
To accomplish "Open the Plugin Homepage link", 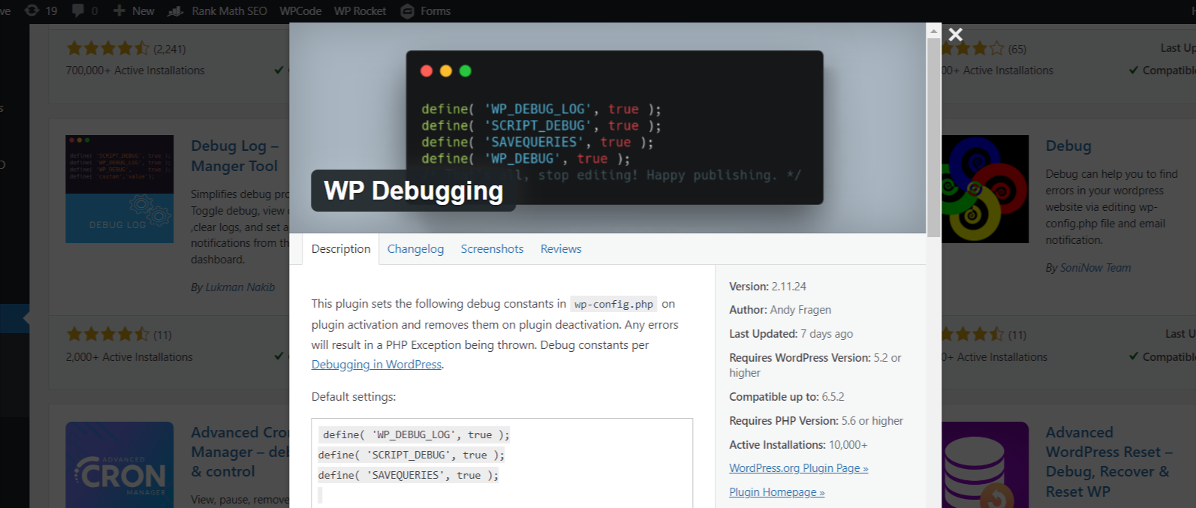I will (x=776, y=491).
